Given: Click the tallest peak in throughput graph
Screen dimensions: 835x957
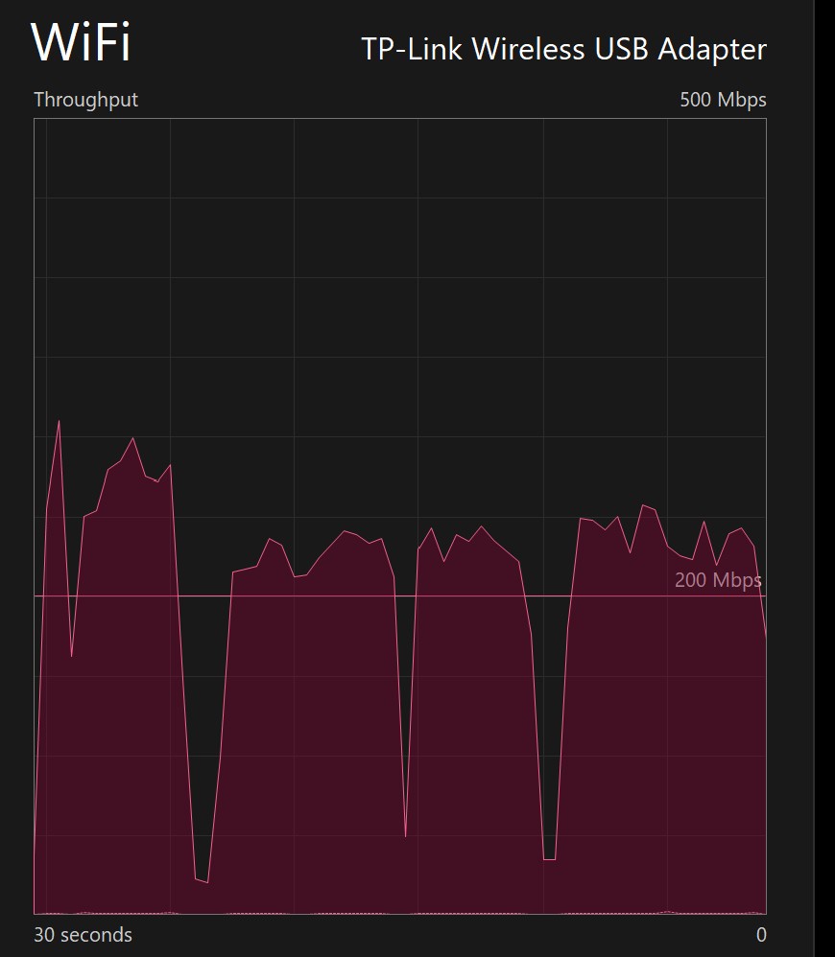Looking at the screenshot, I should 60,421.
